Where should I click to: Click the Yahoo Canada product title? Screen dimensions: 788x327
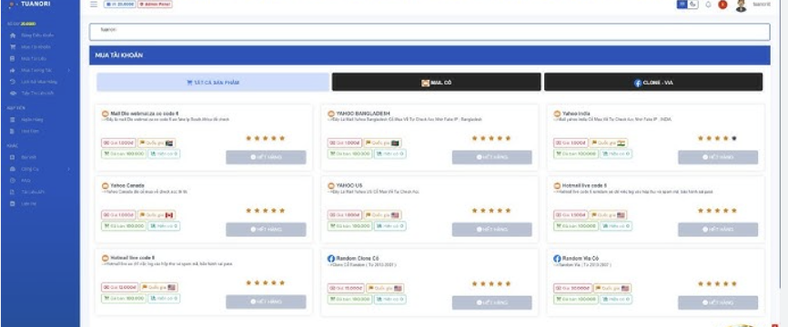127,185
